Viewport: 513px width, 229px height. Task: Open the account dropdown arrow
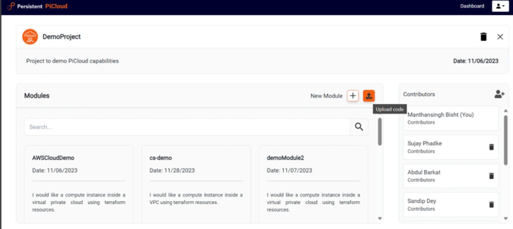click(x=503, y=6)
